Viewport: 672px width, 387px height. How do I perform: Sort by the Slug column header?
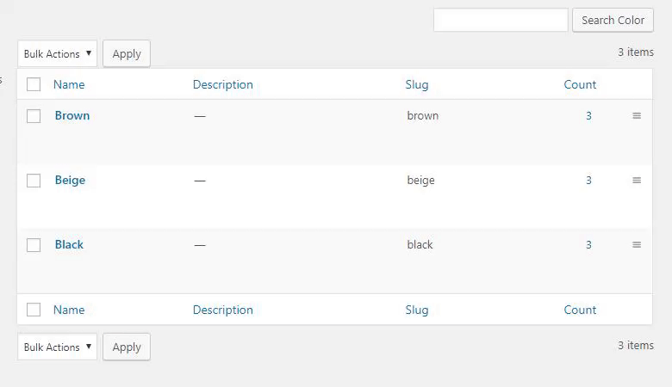click(417, 84)
